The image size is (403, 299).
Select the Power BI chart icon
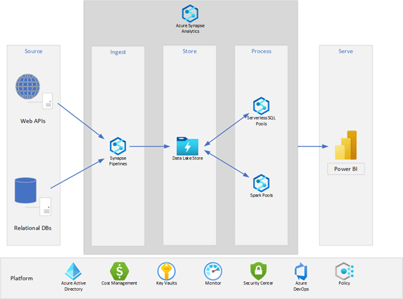point(346,145)
